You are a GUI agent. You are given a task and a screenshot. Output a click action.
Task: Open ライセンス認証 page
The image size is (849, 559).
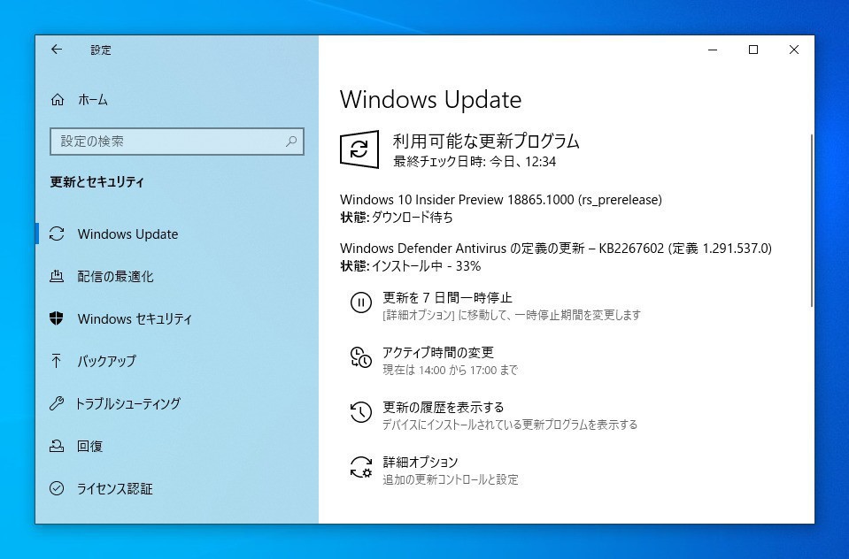pyautogui.click(x=115, y=488)
